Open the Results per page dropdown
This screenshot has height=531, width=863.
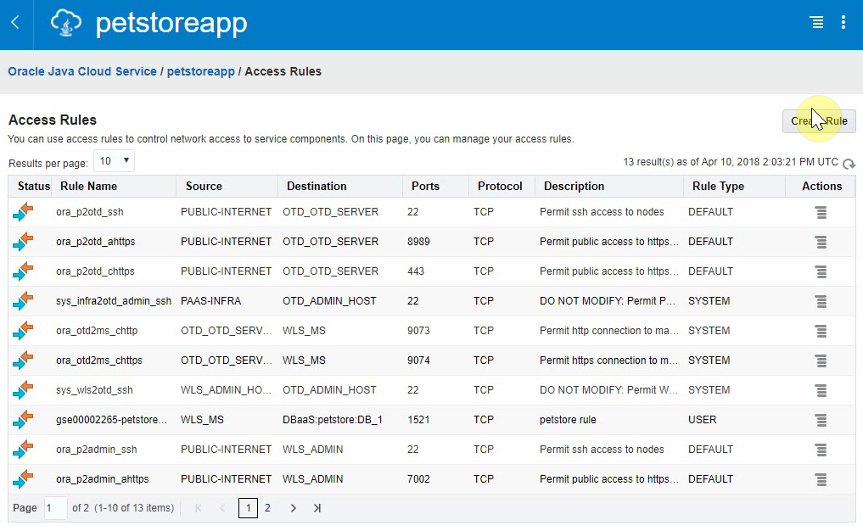[114, 160]
